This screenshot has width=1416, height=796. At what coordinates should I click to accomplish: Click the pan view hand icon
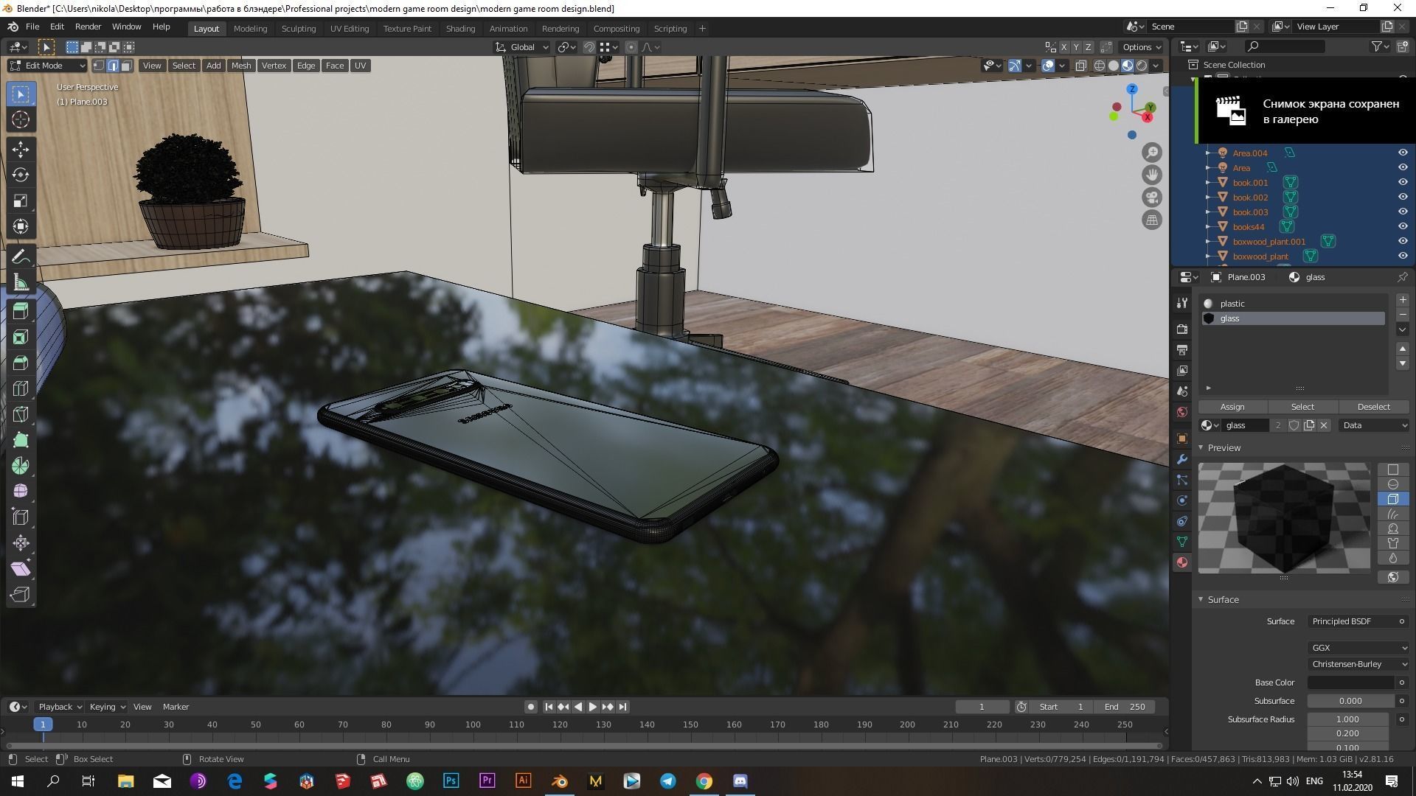click(1152, 175)
